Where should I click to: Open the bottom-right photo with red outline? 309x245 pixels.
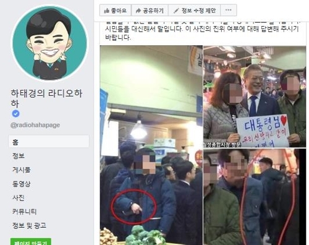[255, 197]
